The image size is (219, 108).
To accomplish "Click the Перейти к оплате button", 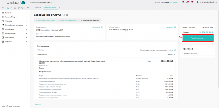I will (x=198, y=38).
